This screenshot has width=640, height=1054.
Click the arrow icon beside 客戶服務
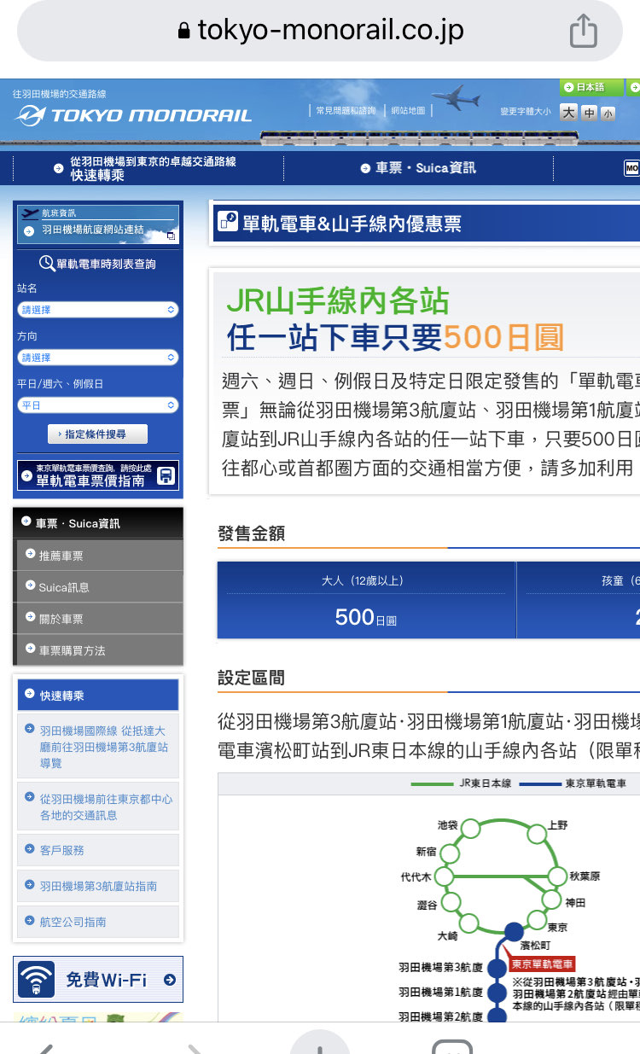coord(30,849)
